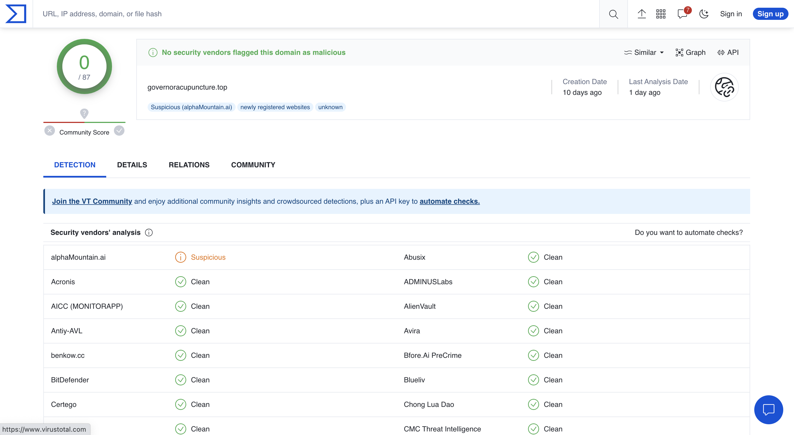Click the Bfore.Ai PreCrime vendor name
The image size is (794, 435).
(432, 356)
